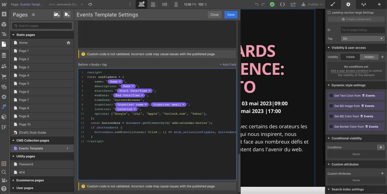This screenshot has width=387, height=194.
Task: Add a custom attribute
Action: click(382, 173)
